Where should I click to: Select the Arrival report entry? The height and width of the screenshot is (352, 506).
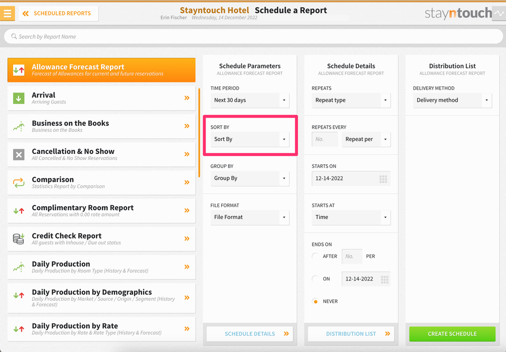click(101, 98)
